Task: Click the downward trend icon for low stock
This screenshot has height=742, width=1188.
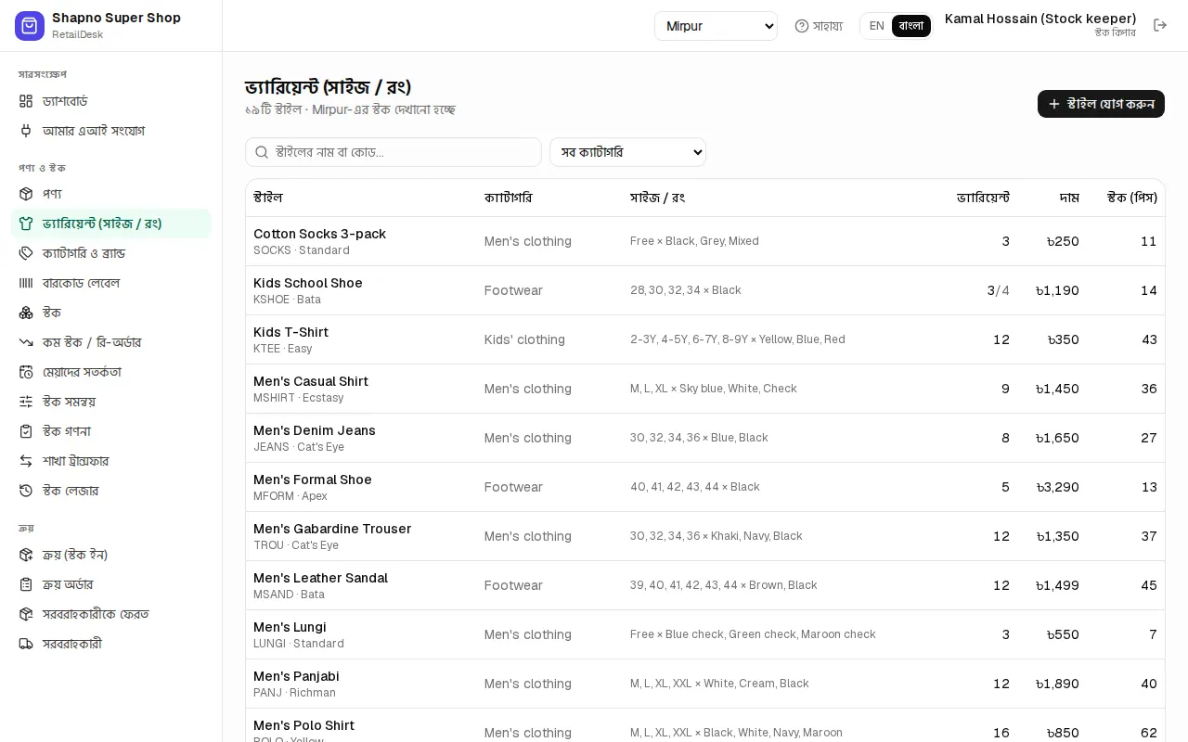Action: point(26,342)
